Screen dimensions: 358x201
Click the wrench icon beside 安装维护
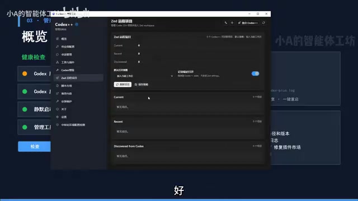pos(57,101)
